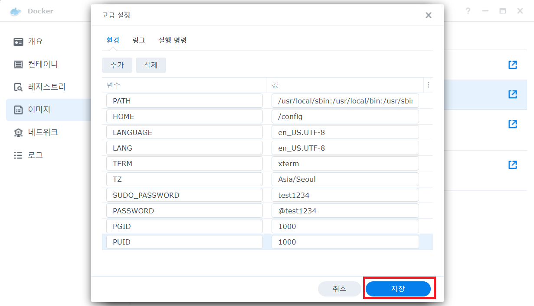The width and height of the screenshot is (534, 306).
Task: Edit the LANGUAGE variable name field
Action: [184, 132]
